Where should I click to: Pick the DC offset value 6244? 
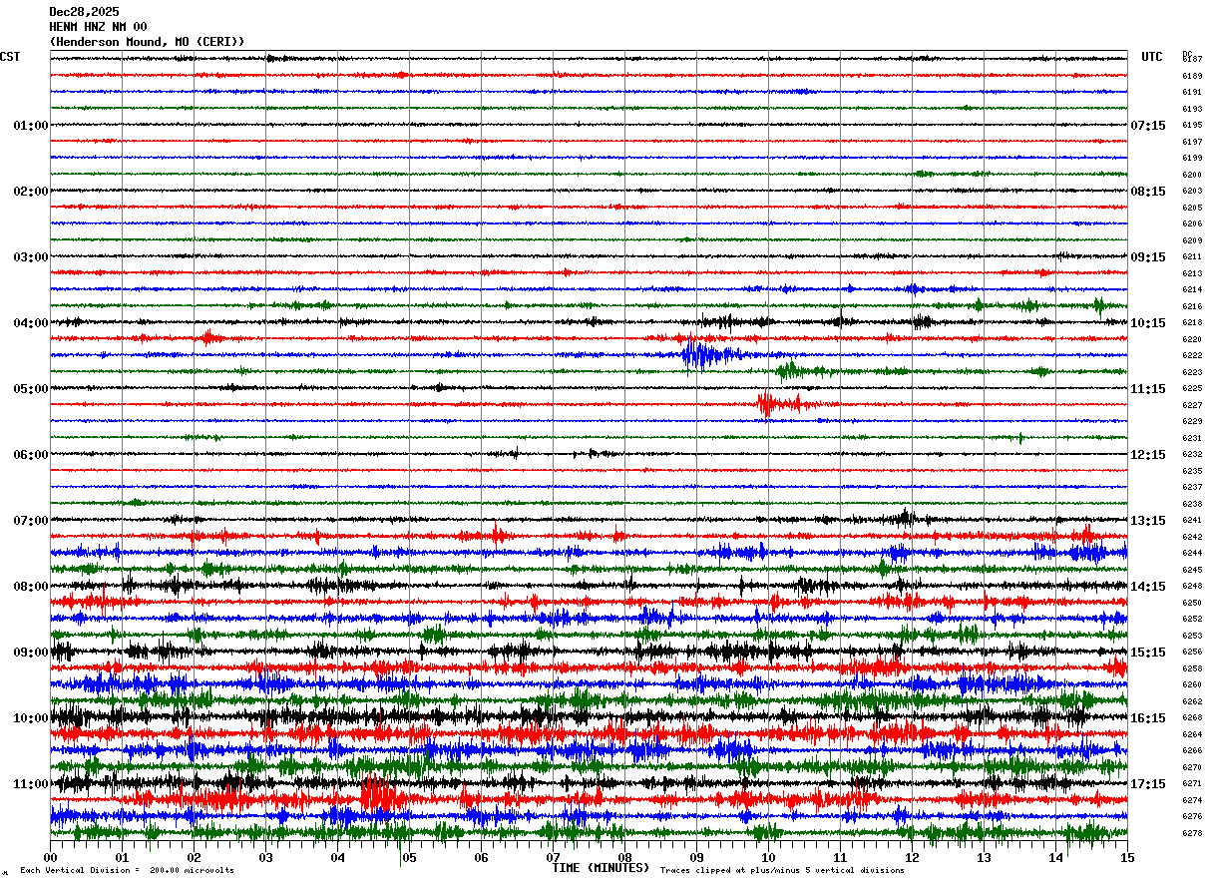(x=1192, y=553)
